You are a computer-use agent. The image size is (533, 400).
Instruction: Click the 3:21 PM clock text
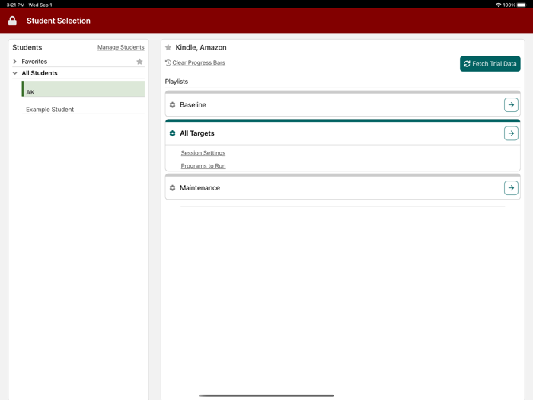[x=15, y=5]
